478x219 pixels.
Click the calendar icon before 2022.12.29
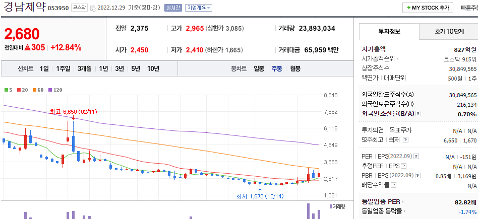(93, 8)
